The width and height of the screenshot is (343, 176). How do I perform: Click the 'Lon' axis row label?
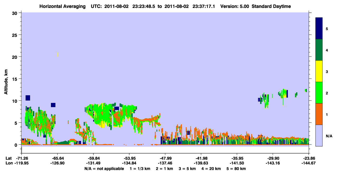click(9, 163)
